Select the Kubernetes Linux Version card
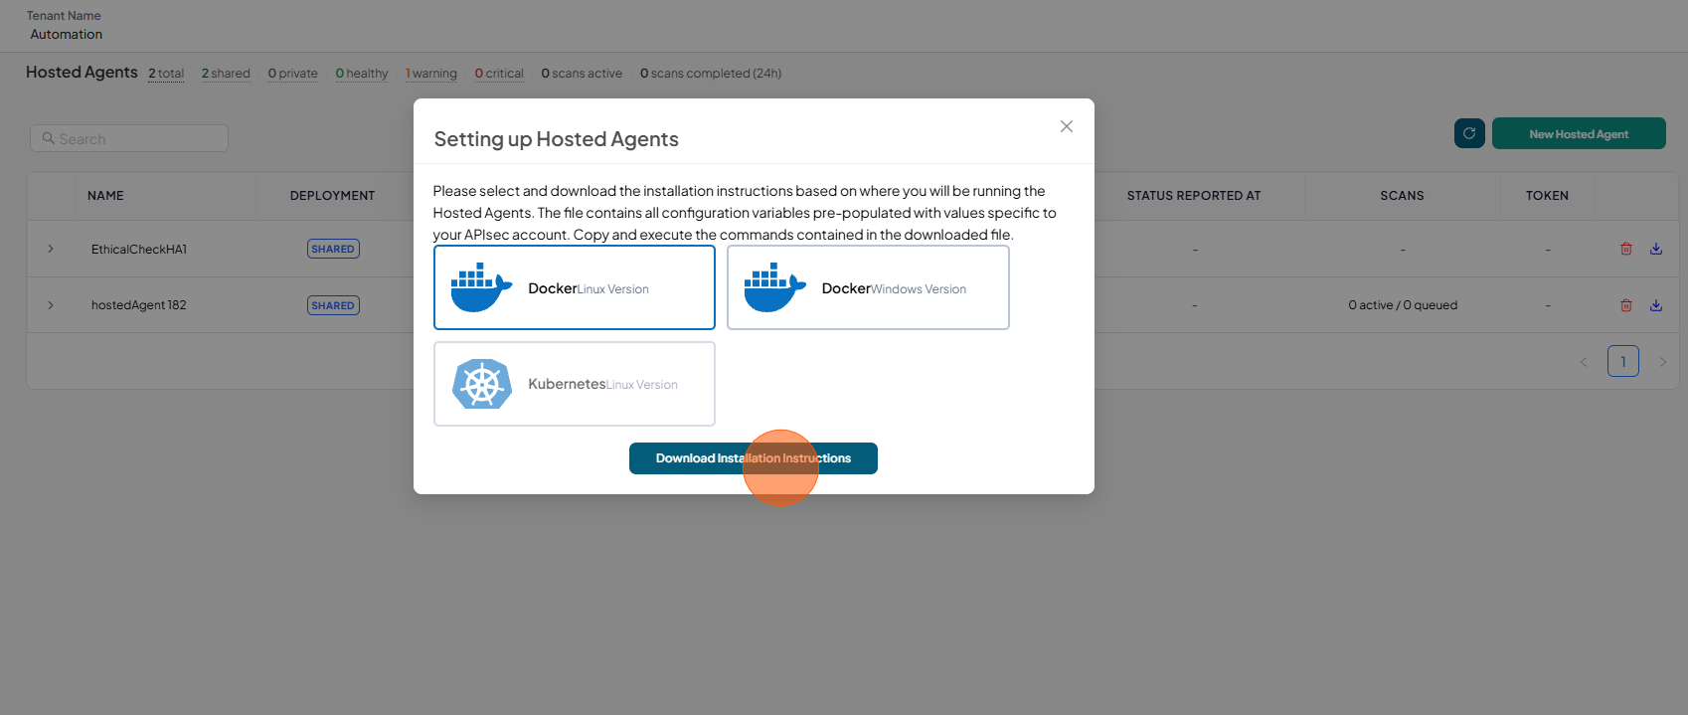Image resolution: width=1688 pixels, height=715 pixels. click(575, 384)
